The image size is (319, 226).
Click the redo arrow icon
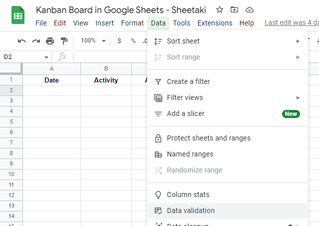[35, 41]
